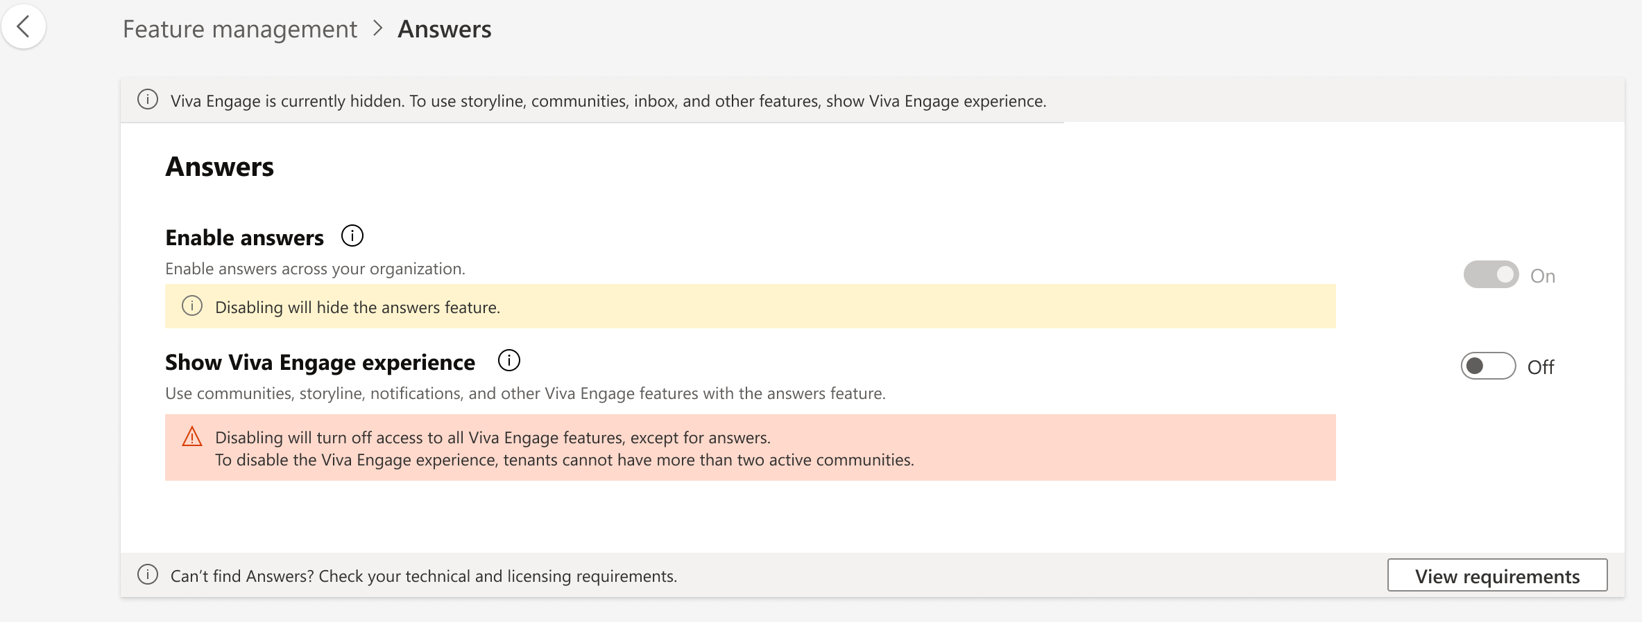Navigate to Feature management breadcrumb
The height and width of the screenshot is (622, 1642).
[240, 29]
